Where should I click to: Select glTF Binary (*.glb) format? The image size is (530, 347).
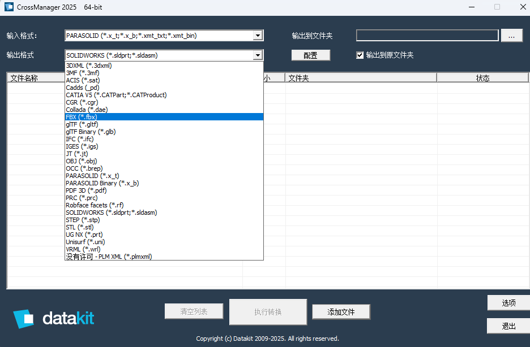164,132
